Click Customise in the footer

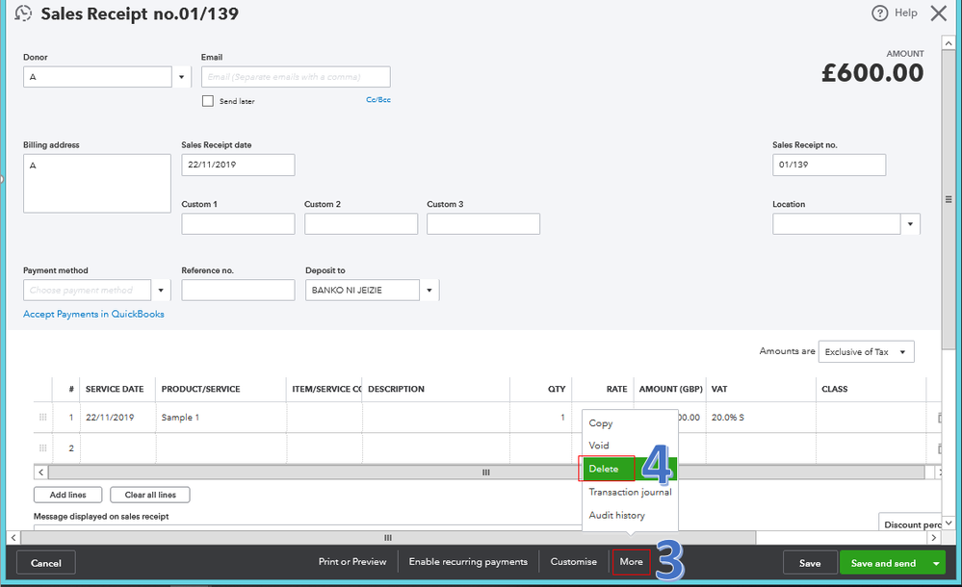573,562
